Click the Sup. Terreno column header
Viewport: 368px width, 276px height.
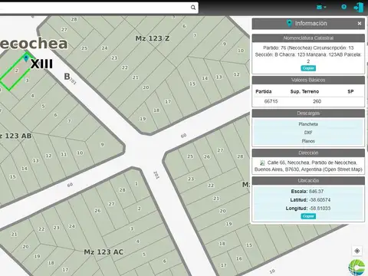pyautogui.click(x=304, y=91)
